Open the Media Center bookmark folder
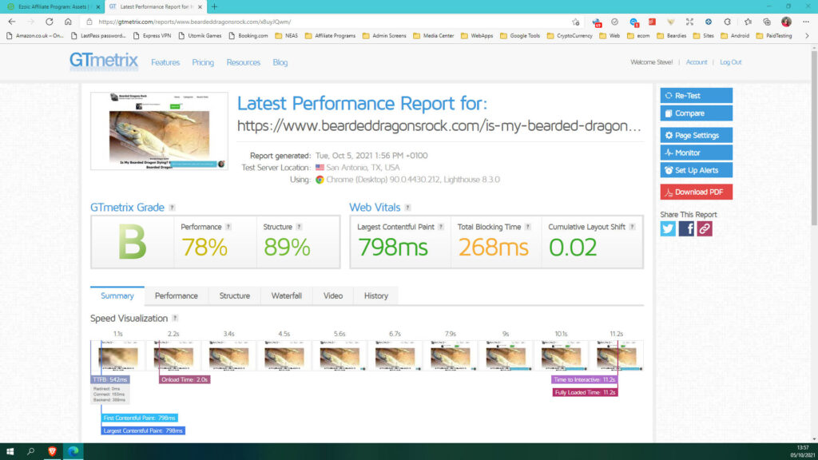The width and height of the screenshot is (818, 460). coord(434,36)
